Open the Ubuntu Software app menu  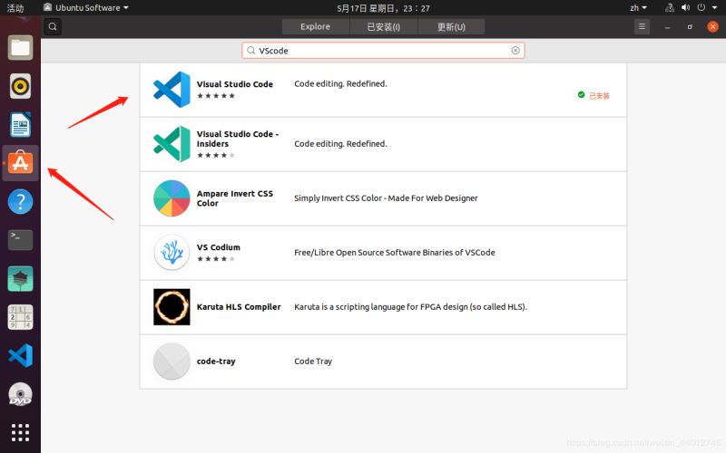point(86,7)
